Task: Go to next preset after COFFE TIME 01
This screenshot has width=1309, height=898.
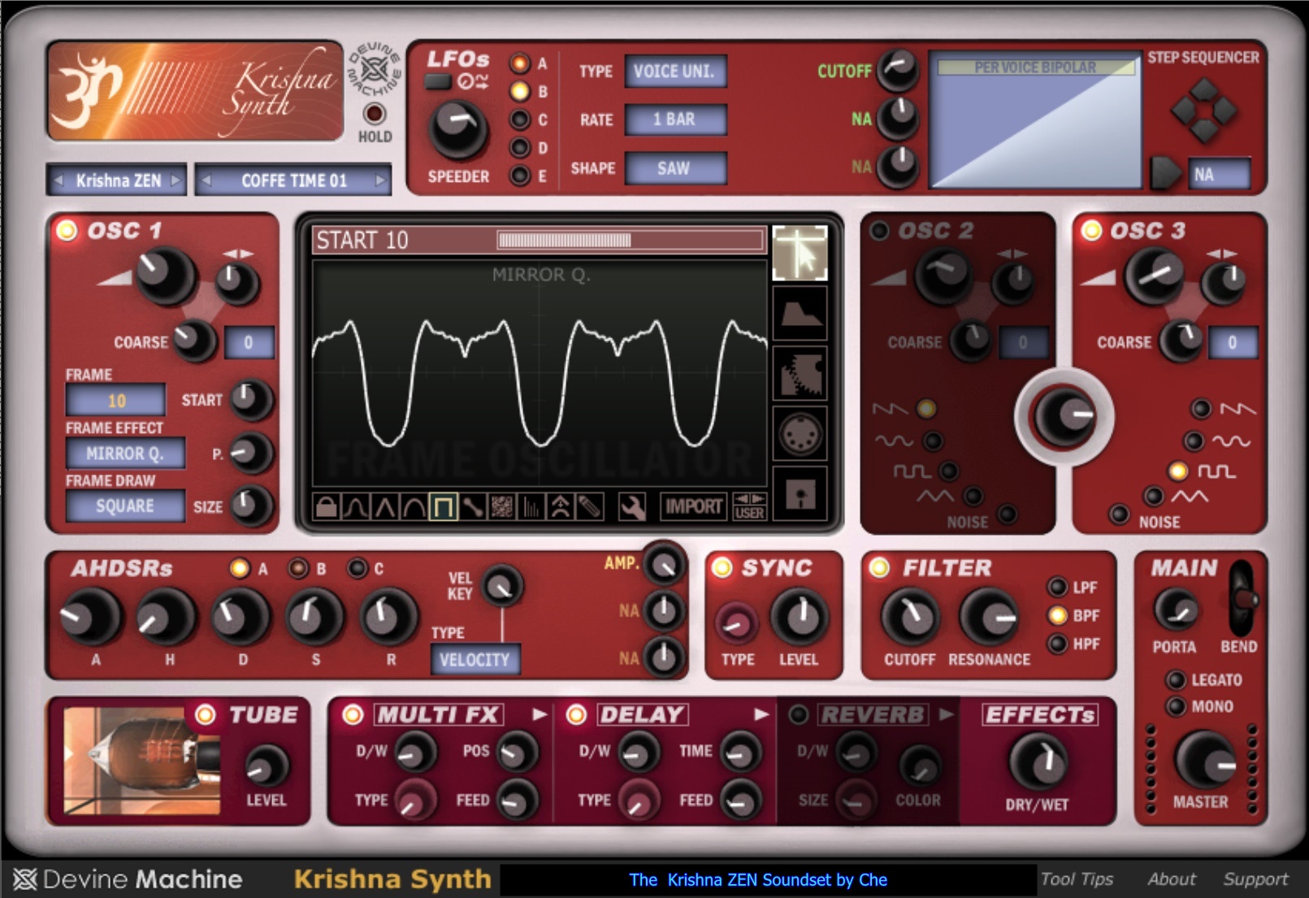Action: 380,180
